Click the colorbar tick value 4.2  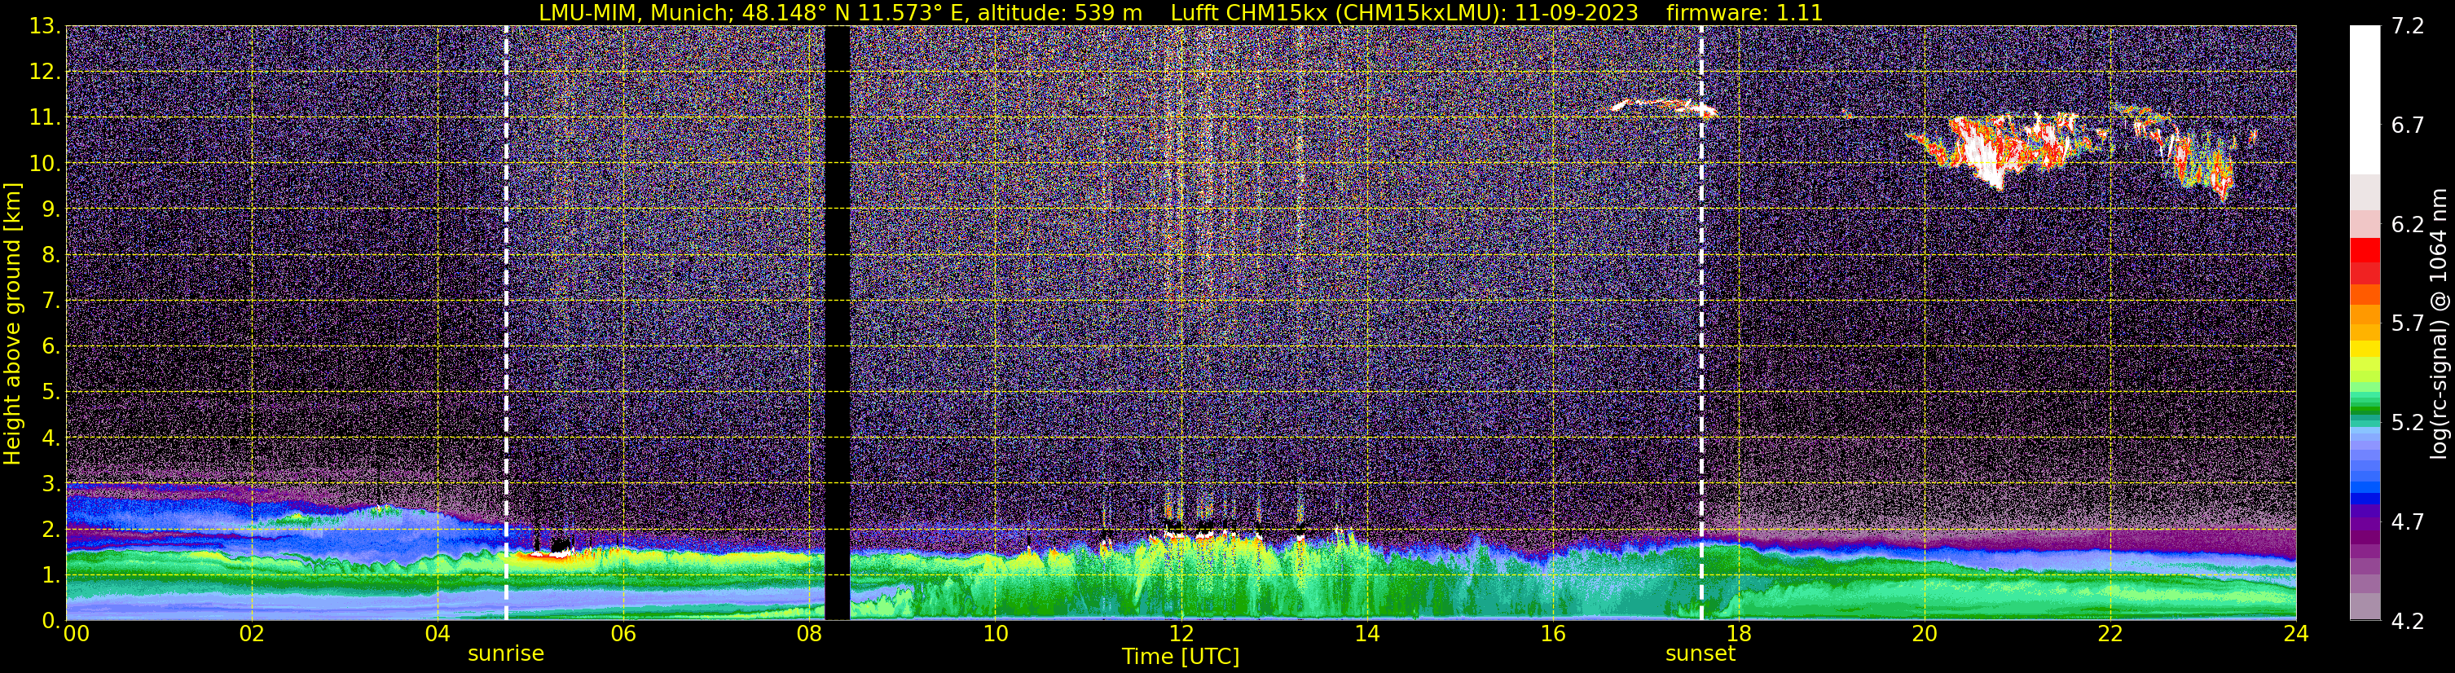click(2408, 621)
